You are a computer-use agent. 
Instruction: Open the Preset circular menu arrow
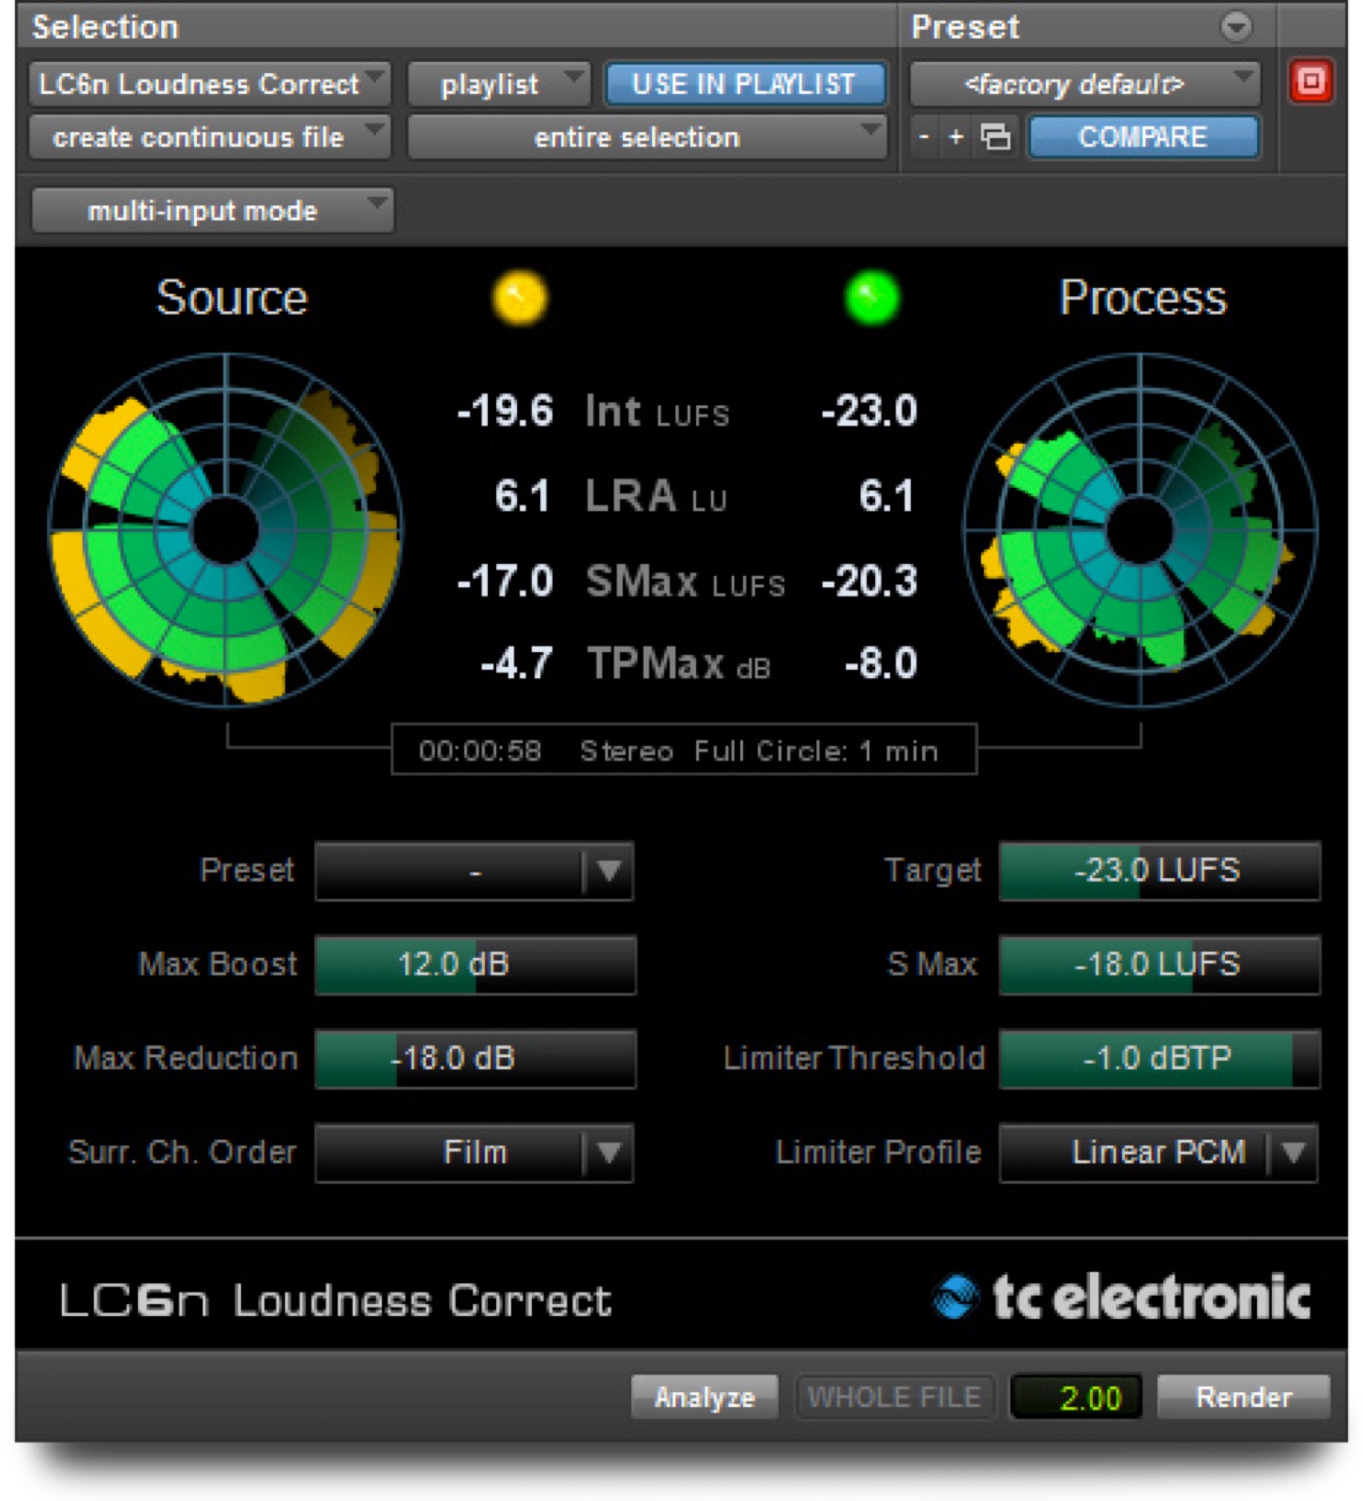click(1236, 26)
